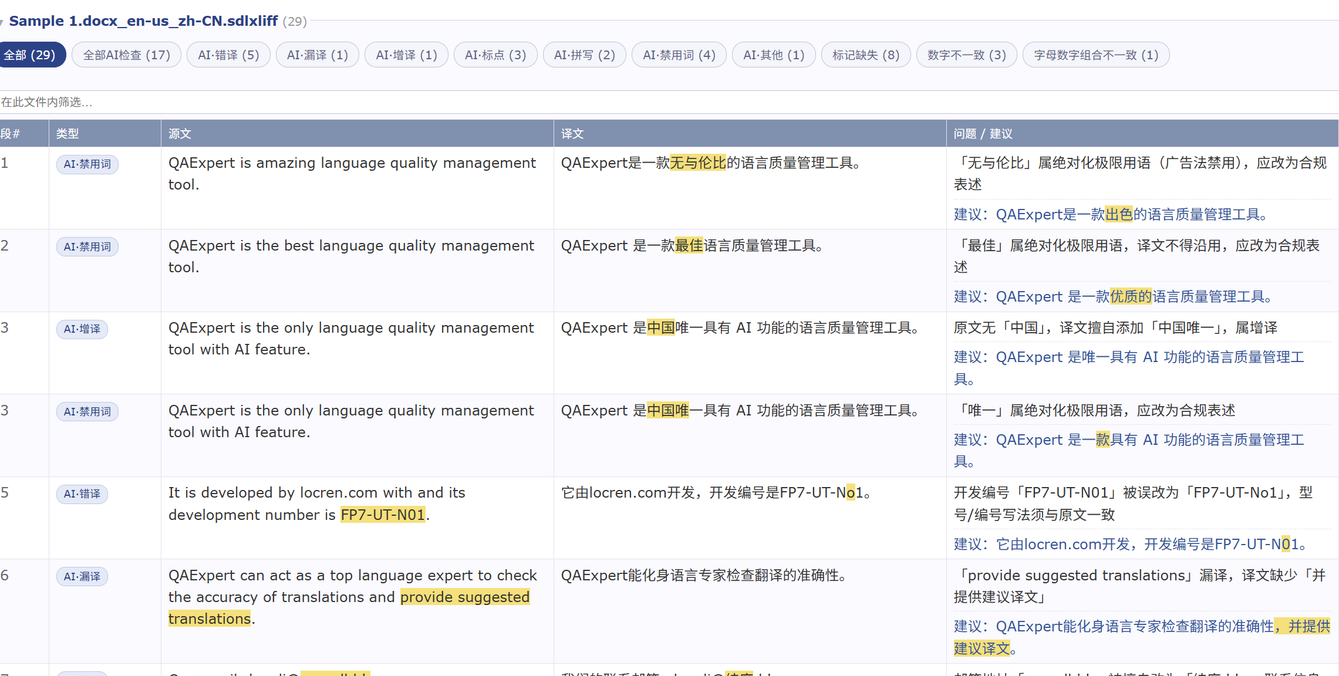This screenshot has height=676, width=1339.
Task: Click suggestion ending 并提供建议译文
Action: click(x=1142, y=638)
